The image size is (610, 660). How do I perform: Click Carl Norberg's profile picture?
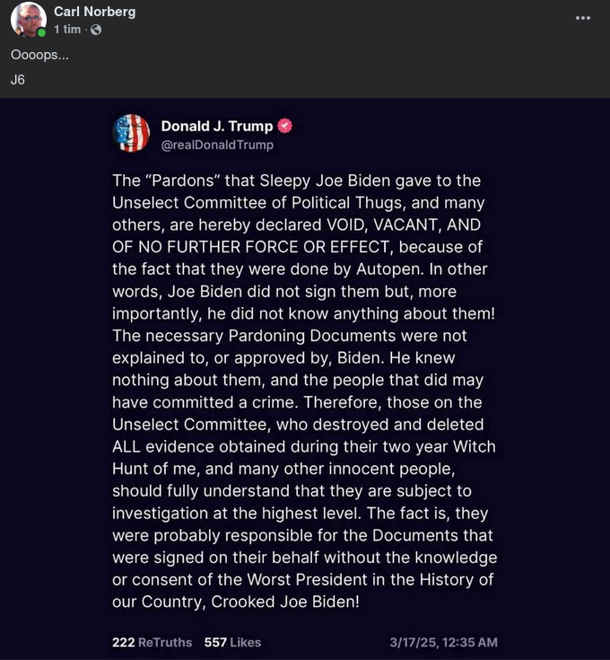point(29,19)
